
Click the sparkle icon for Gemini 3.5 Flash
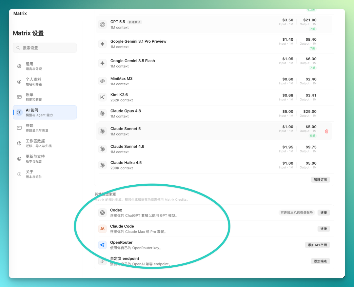[x=103, y=63]
